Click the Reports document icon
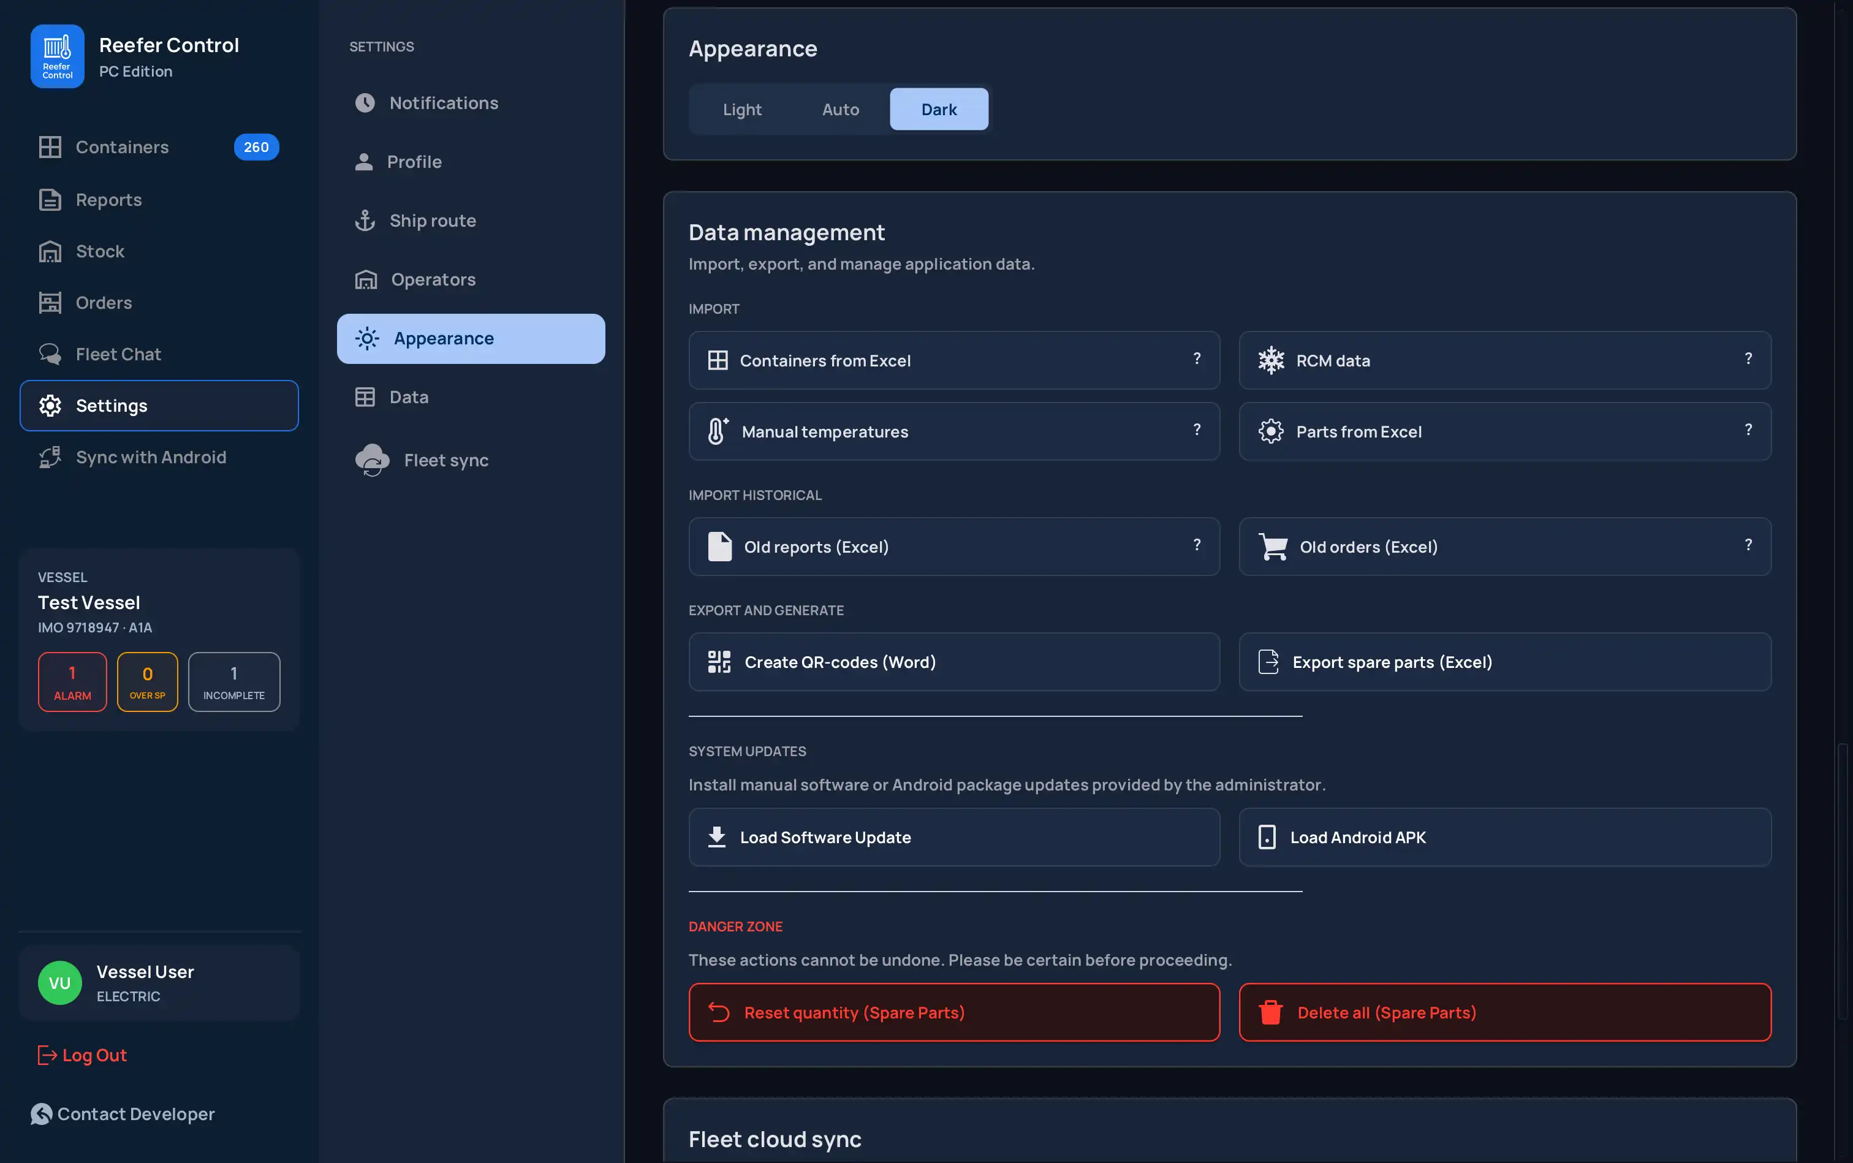This screenshot has width=1853, height=1163. (50, 200)
